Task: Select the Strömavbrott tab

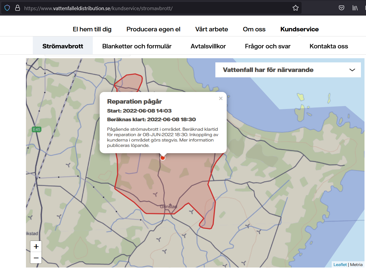Action: pyautogui.click(x=63, y=46)
